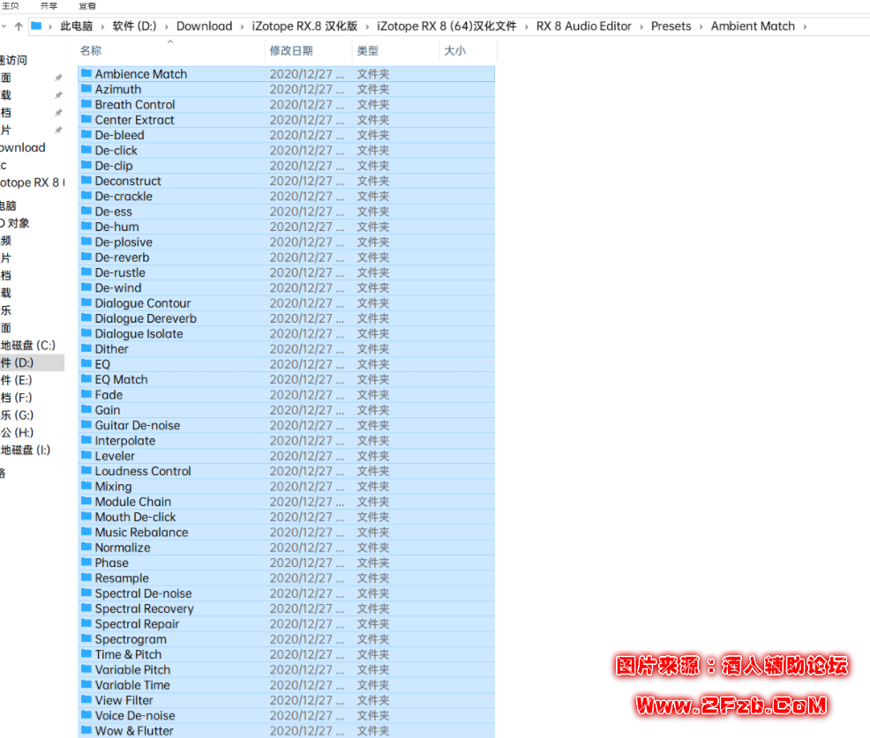Expand the chevron after 此电脑 breadcrumb
The height and width of the screenshot is (738, 870).
[102, 26]
